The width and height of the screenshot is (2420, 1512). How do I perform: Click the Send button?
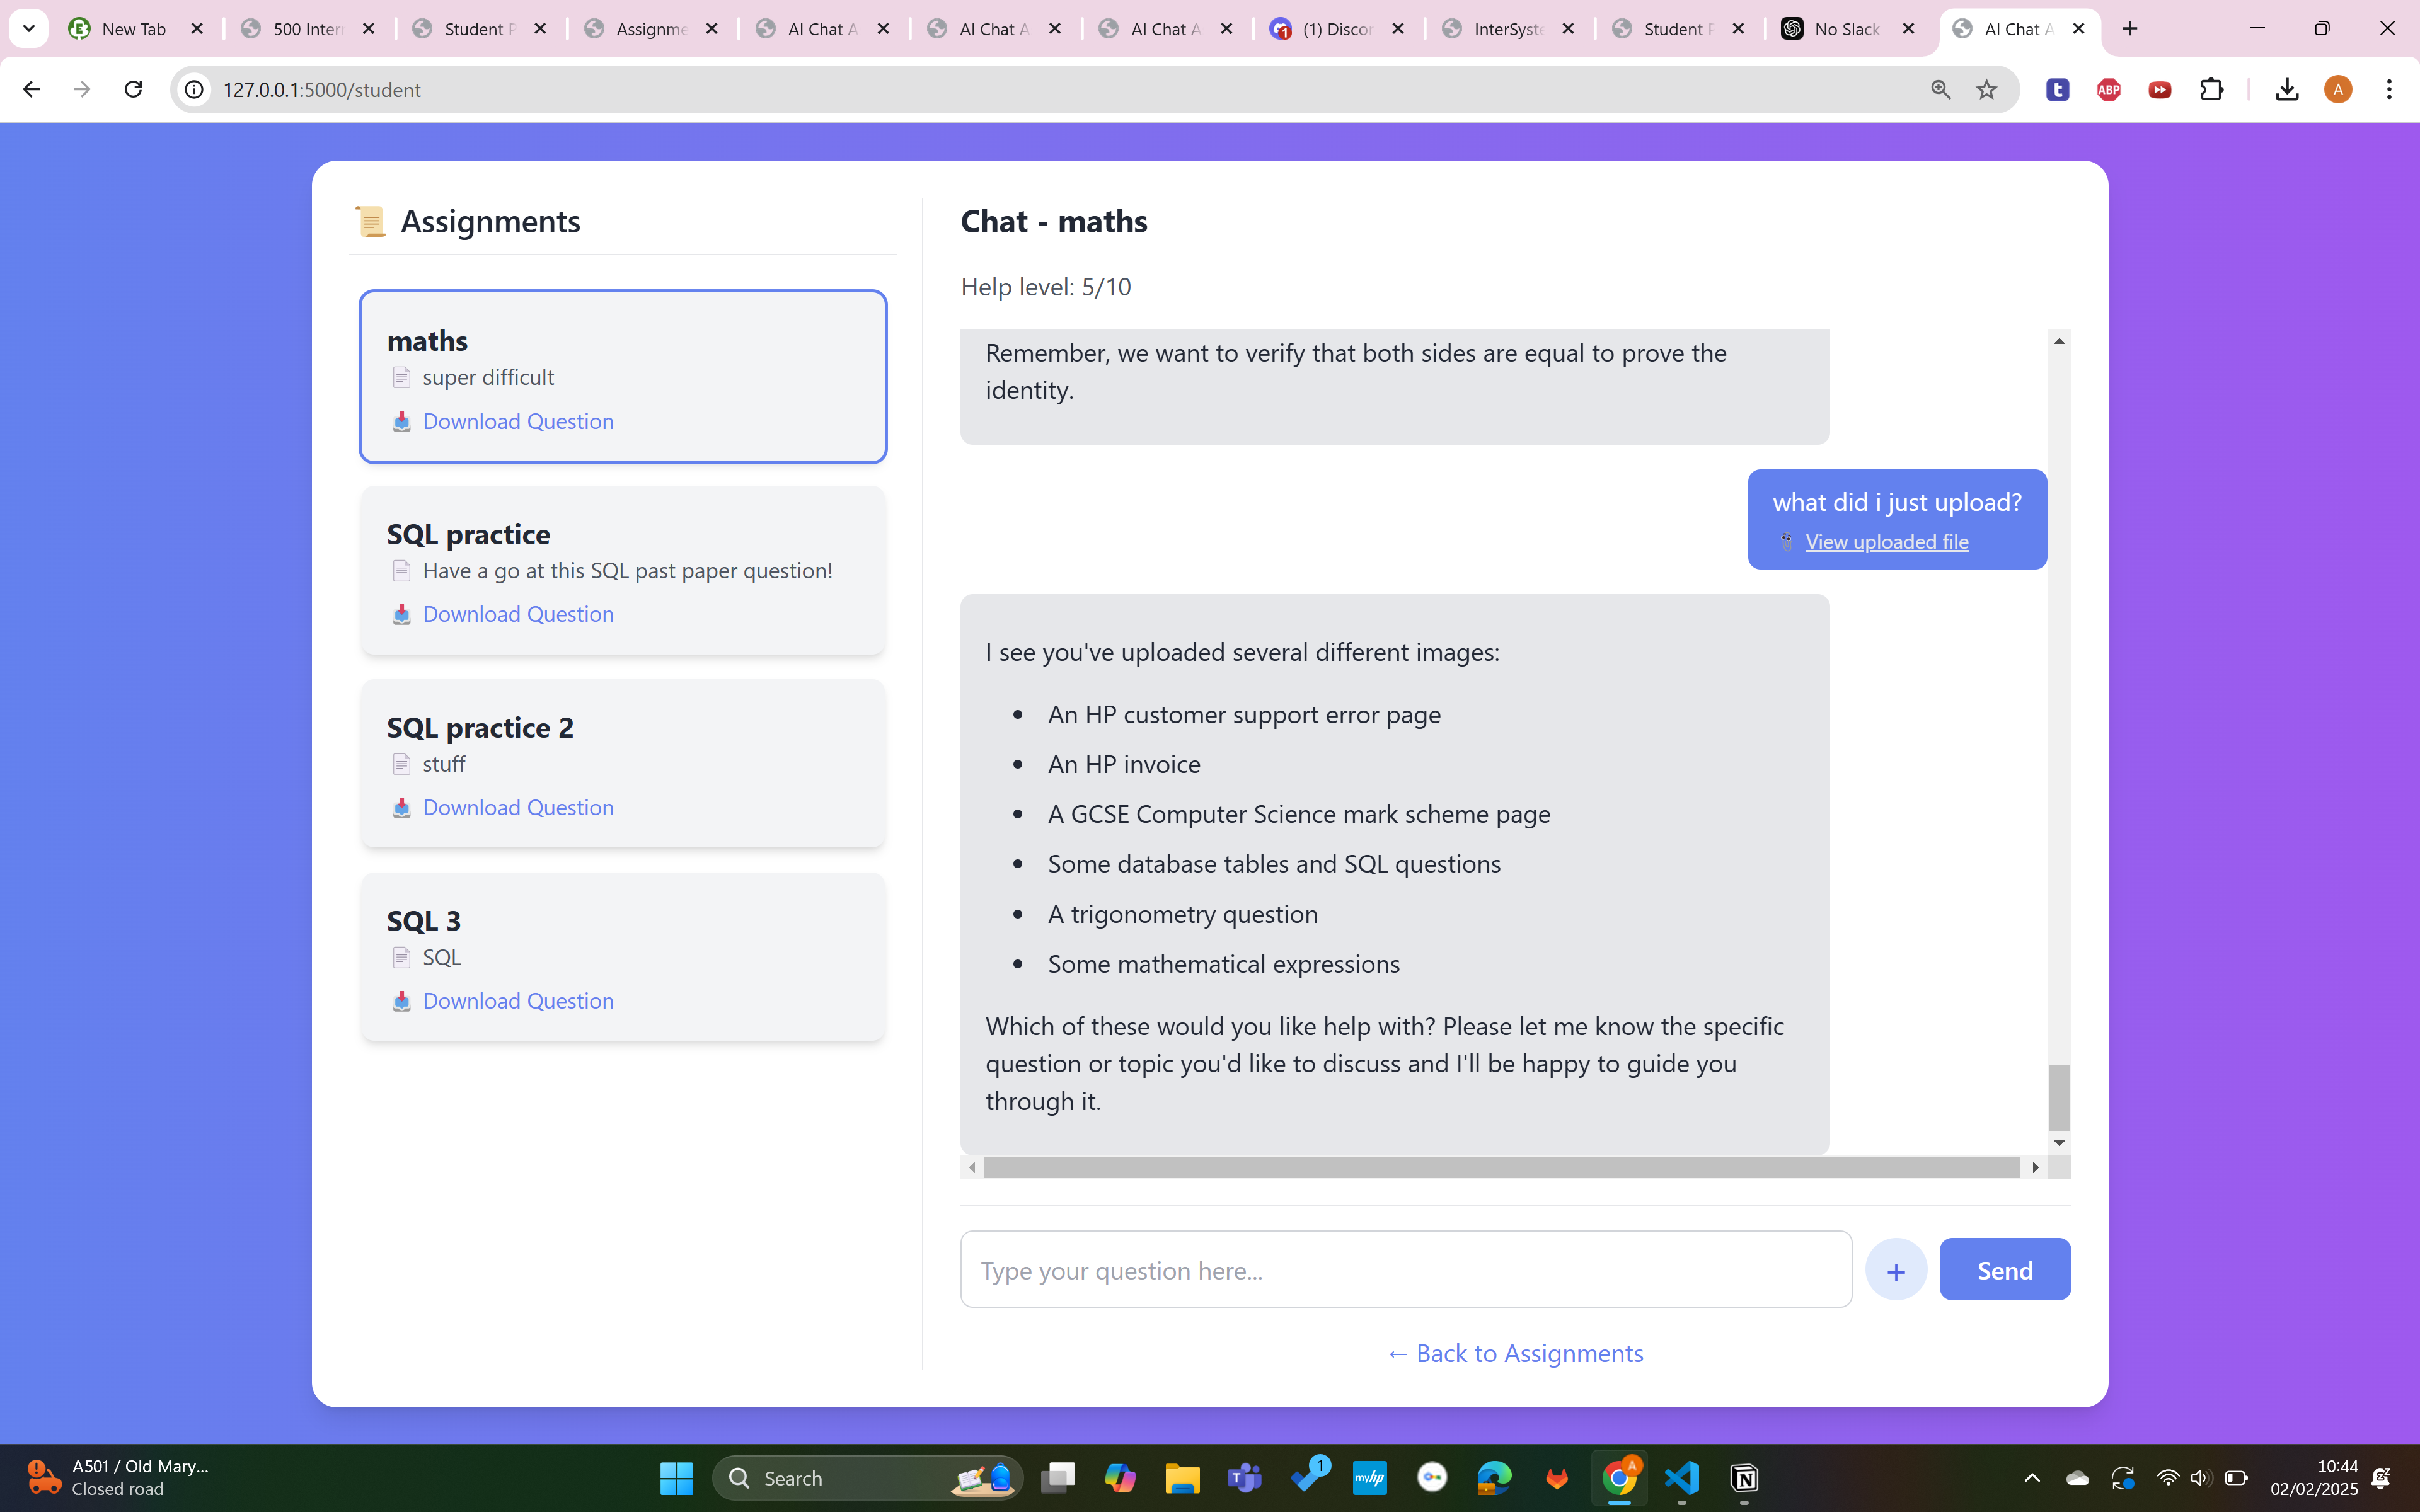pyautogui.click(x=2004, y=1270)
